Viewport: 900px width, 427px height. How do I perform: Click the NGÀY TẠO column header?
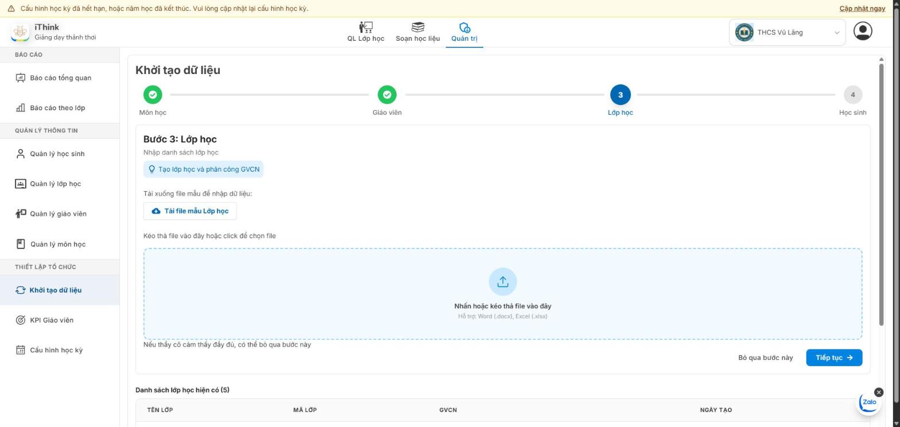tap(716, 410)
